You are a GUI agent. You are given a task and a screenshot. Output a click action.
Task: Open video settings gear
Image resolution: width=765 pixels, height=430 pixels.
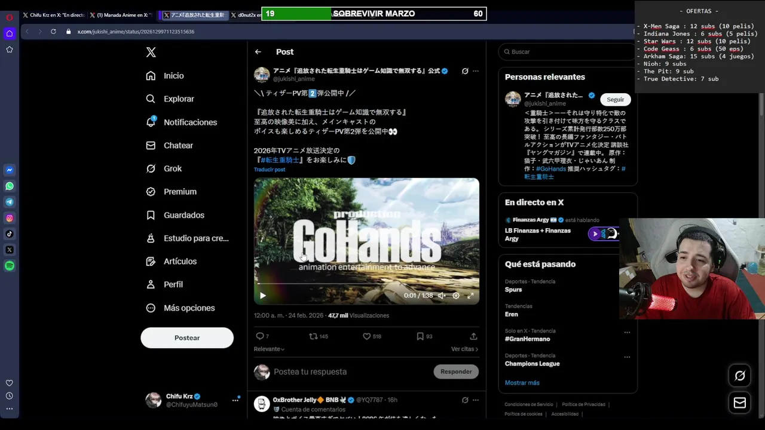(456, 296)
